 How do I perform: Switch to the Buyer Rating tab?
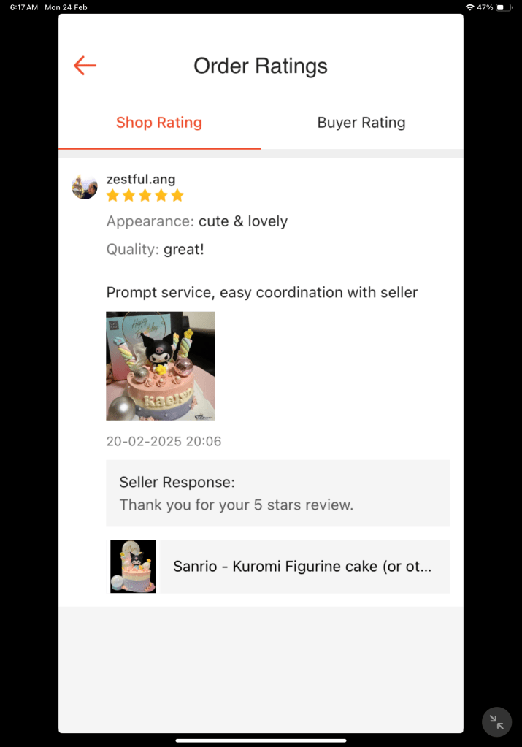point(361,123)
